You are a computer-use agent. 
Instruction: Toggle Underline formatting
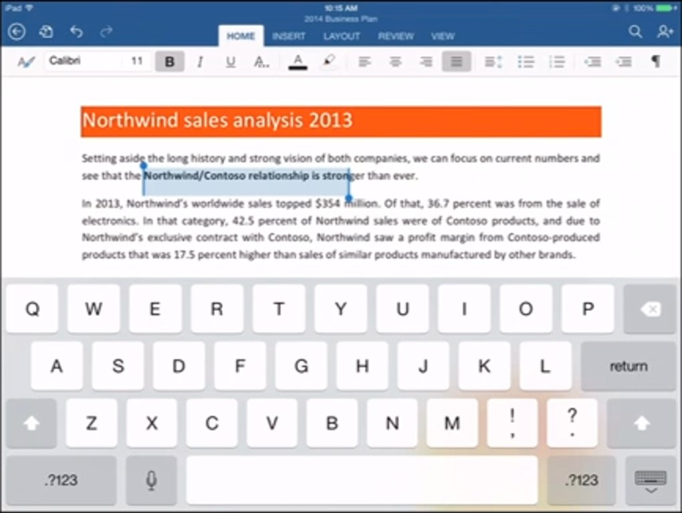[231, 62]
